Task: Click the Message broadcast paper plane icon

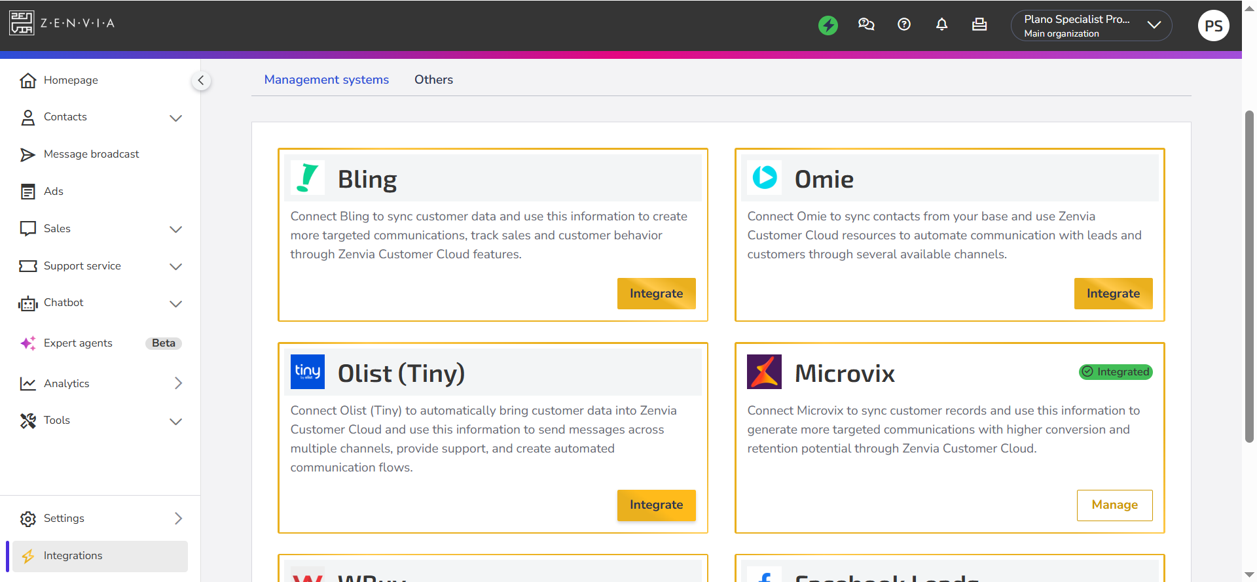Action: [28, 155]
